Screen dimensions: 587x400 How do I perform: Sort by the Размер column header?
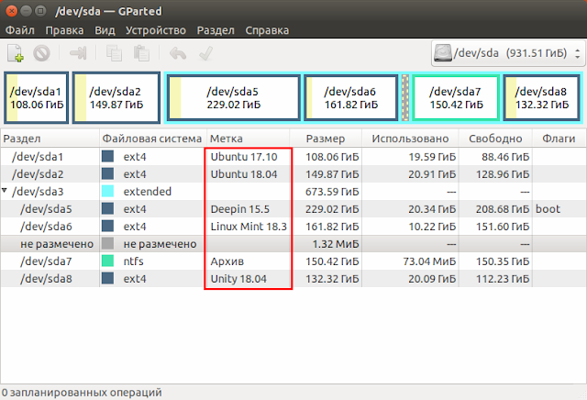click(x=326, y=139)
